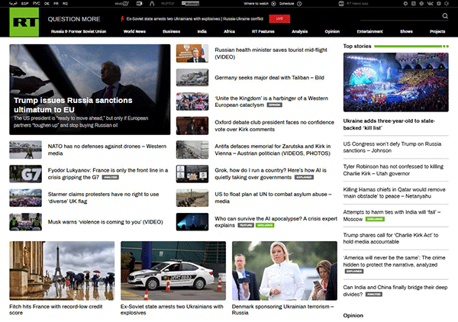Viewport: 458px width, 322px height.
Task: Open Russia & Former Soviet Union section
Action: pos(79,31)
